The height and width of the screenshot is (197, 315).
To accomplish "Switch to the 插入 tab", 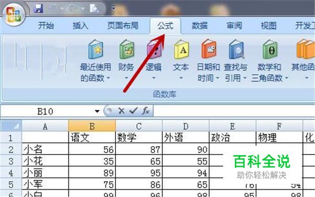I will [80, 26].
